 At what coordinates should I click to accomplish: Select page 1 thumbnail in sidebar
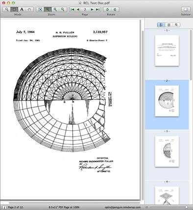(167, 50)
